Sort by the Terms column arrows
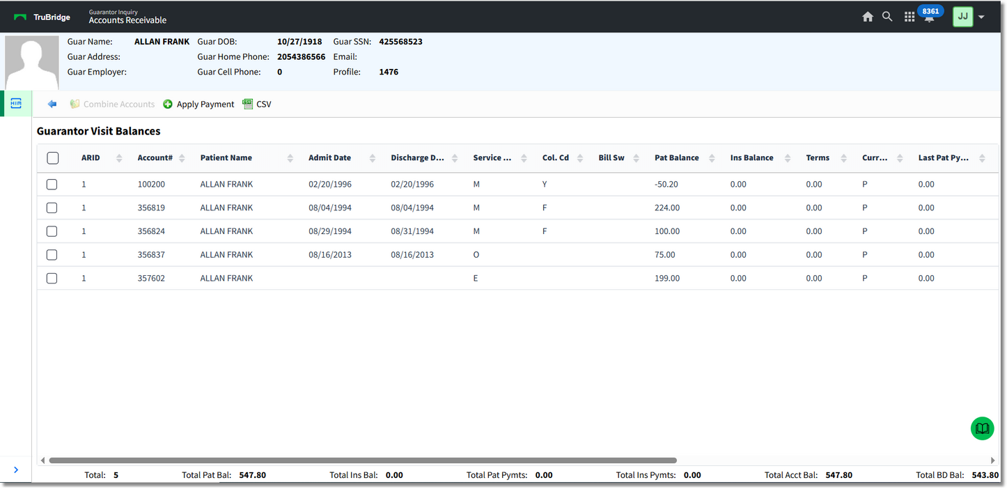1007x489 pixels. (x=844, y=158)
